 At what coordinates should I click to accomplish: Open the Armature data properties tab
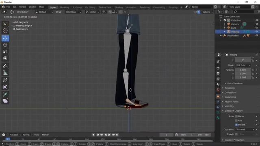(218, 112)
